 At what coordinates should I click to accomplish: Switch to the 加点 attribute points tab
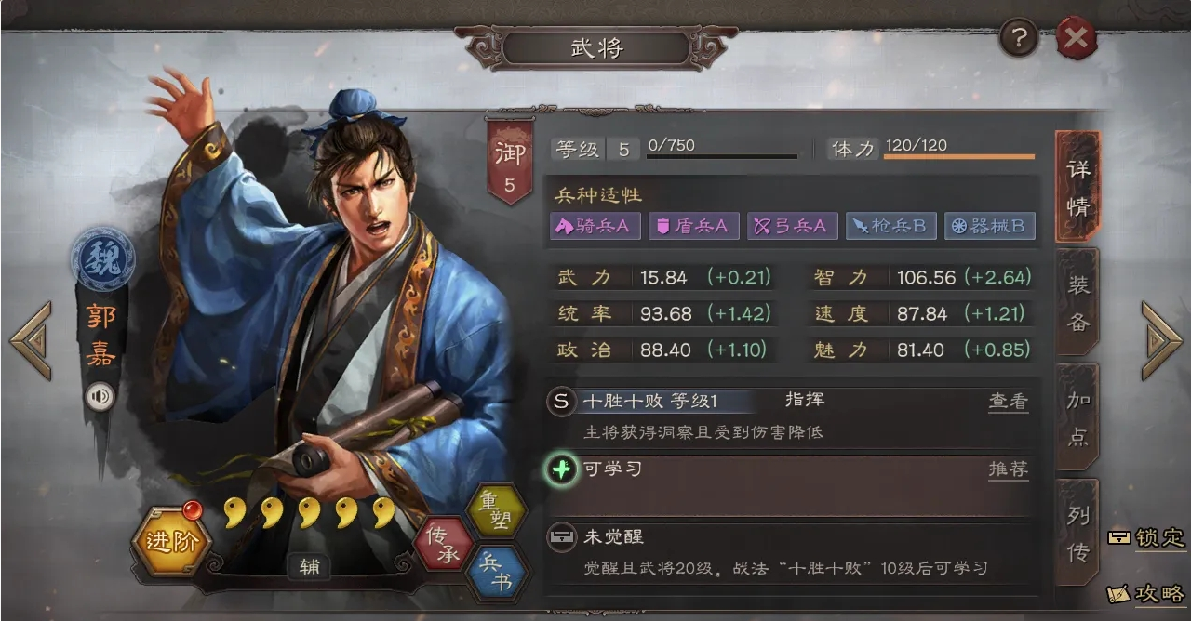(1077, 417)
